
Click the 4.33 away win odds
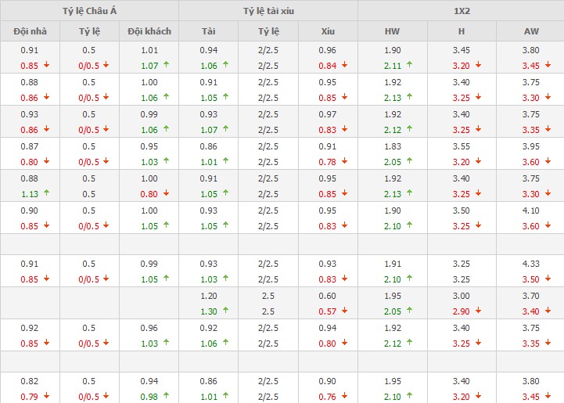531,264
